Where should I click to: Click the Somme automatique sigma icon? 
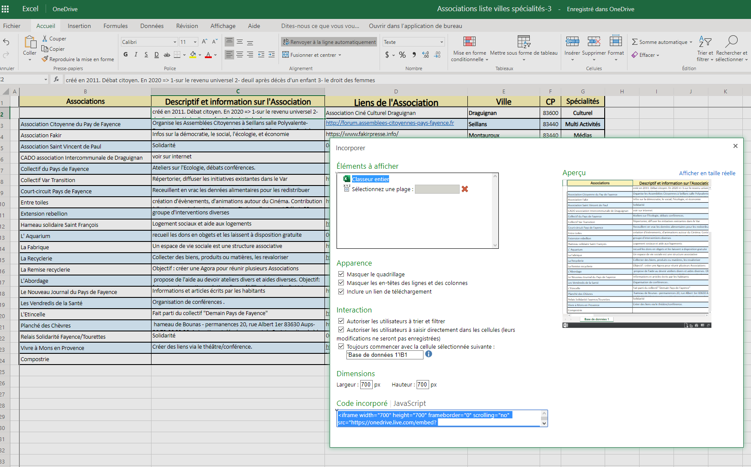(x=635, y=42)
